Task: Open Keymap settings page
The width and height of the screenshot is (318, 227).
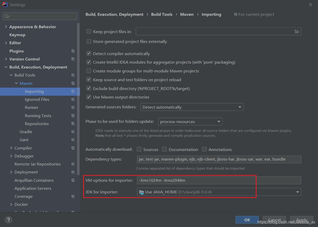Action: tap(17, 35)
